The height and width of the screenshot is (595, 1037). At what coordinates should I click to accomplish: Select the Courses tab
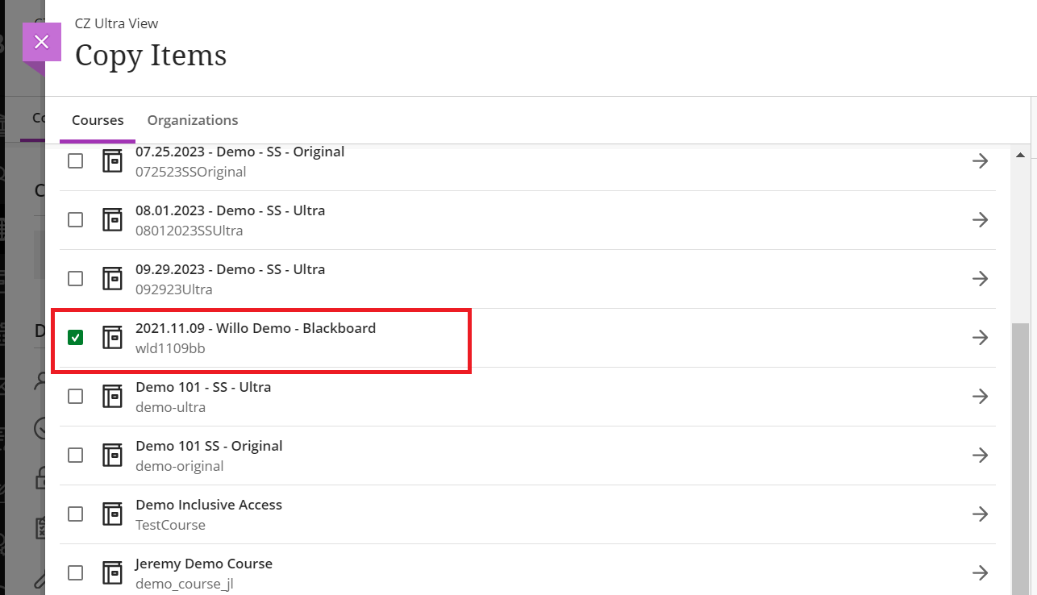pos(98,120)
